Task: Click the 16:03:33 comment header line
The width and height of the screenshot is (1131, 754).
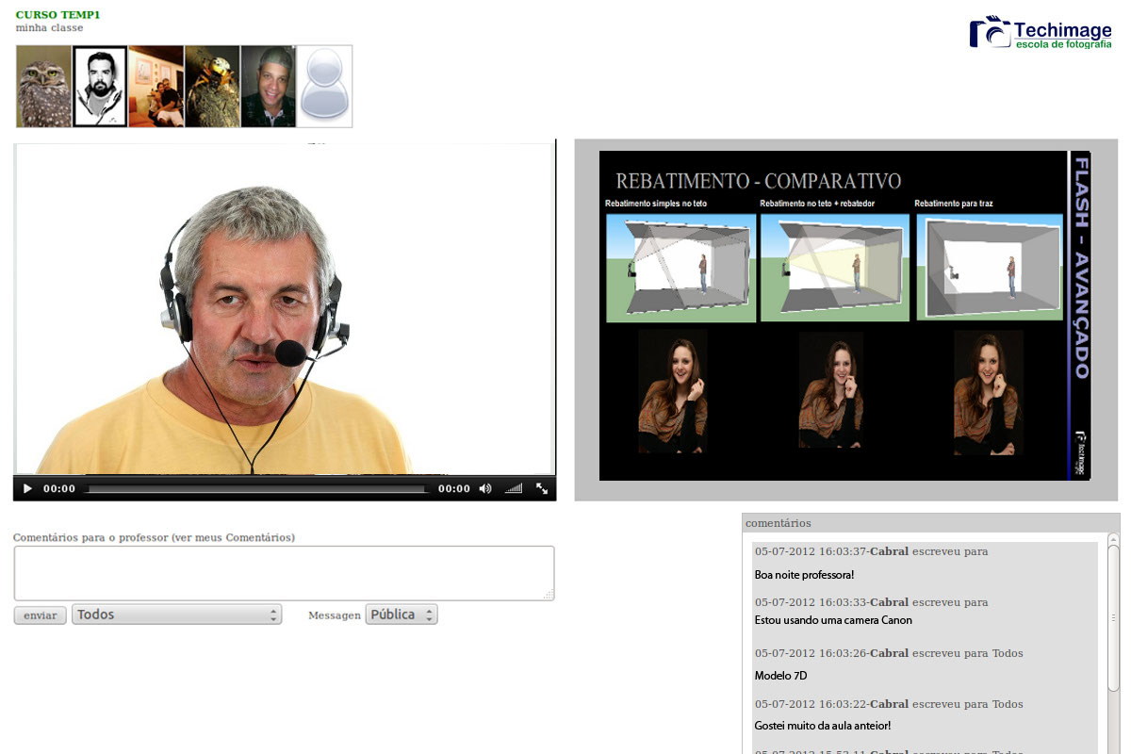Action: pos(872,602)
